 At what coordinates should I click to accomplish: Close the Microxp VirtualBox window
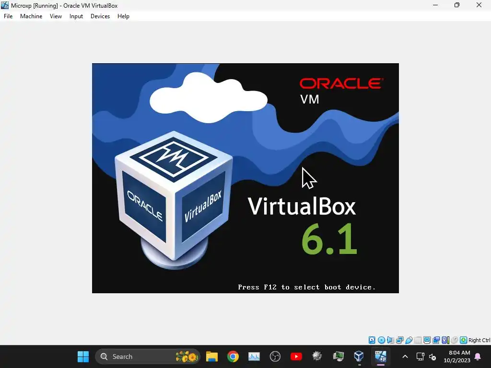tap(479, 5)
